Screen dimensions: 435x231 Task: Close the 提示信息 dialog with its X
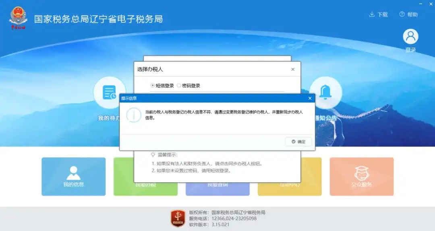coord(310,98)
